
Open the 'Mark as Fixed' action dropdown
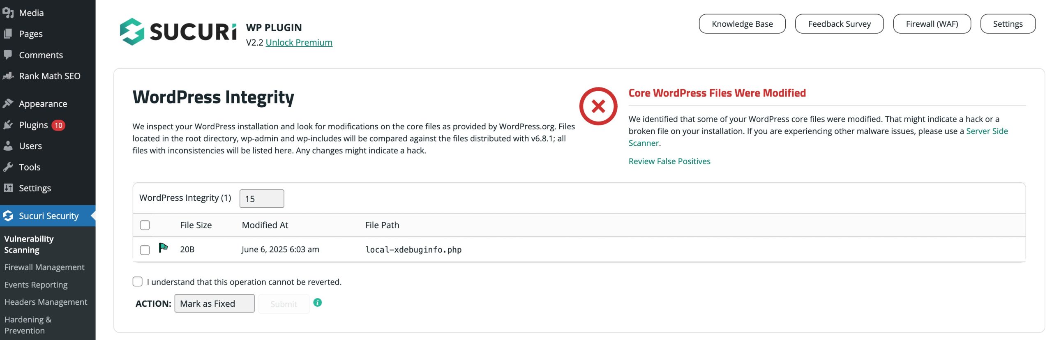[x=214, y=303]
